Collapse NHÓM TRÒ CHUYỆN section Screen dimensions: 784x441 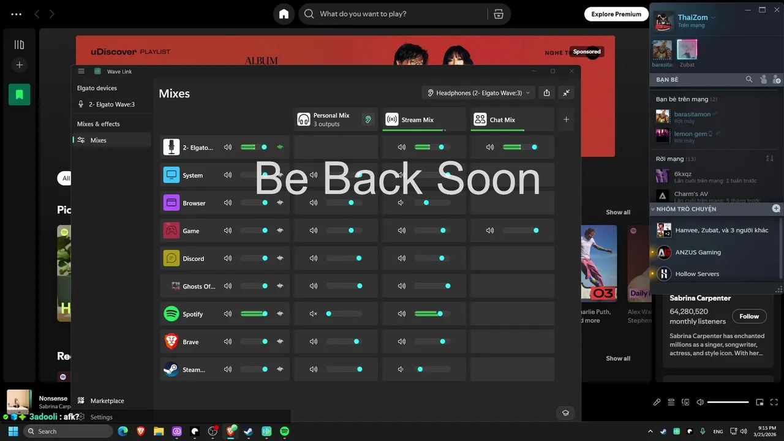pos(654,209)
